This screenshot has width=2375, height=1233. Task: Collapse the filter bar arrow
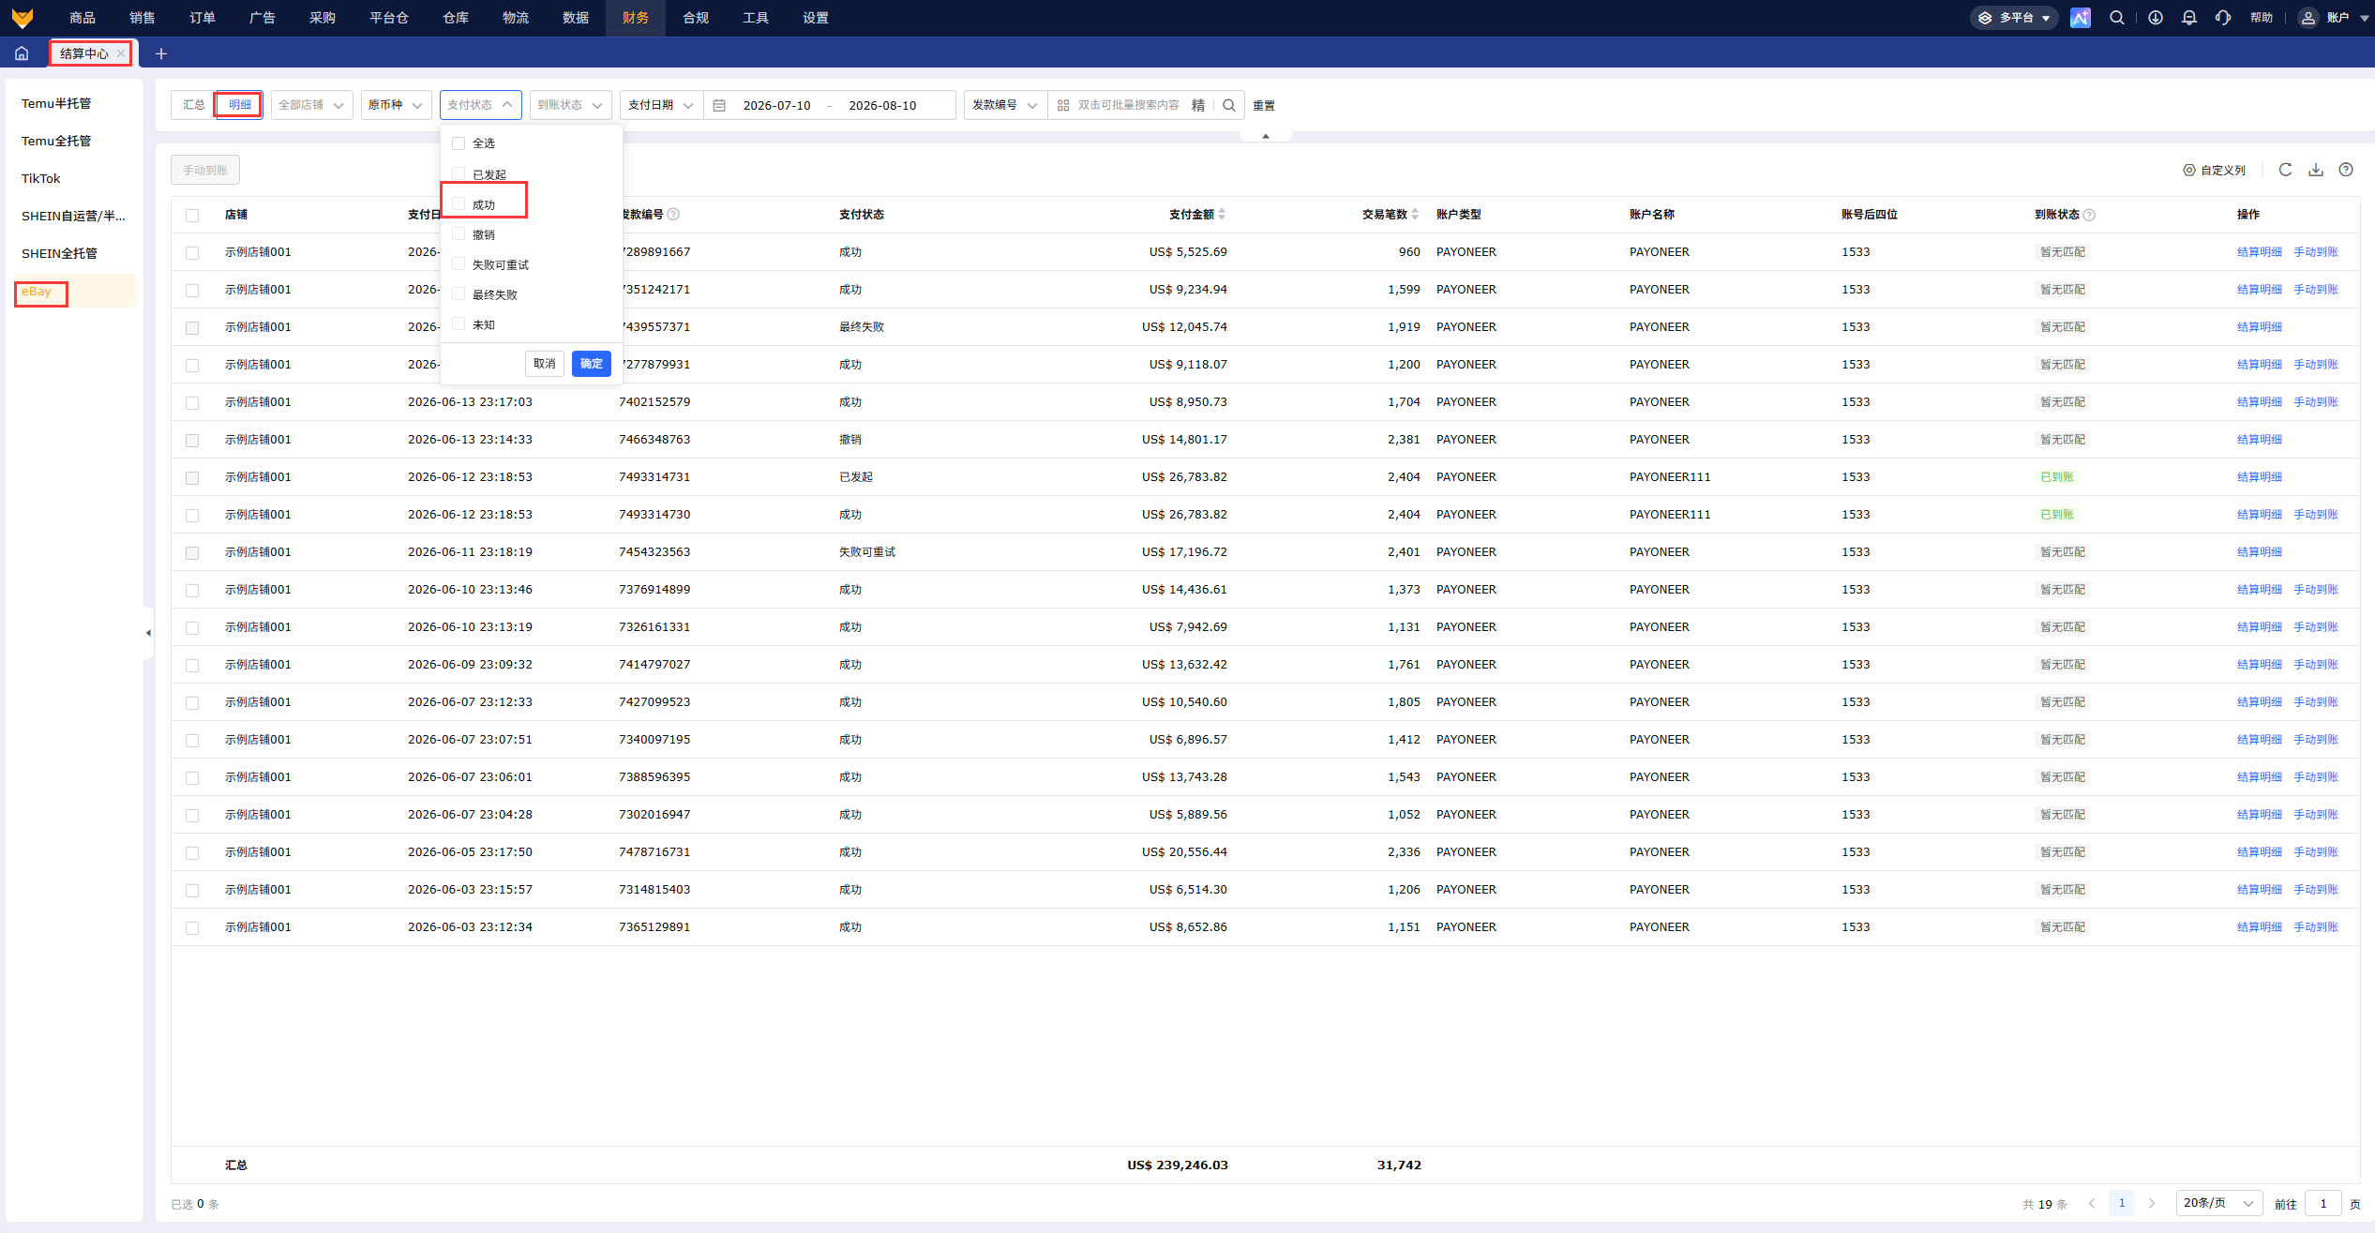click(1266, 136)
